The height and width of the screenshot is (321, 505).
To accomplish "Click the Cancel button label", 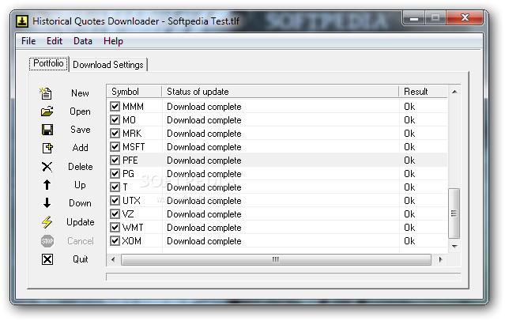I will [80, 241].
